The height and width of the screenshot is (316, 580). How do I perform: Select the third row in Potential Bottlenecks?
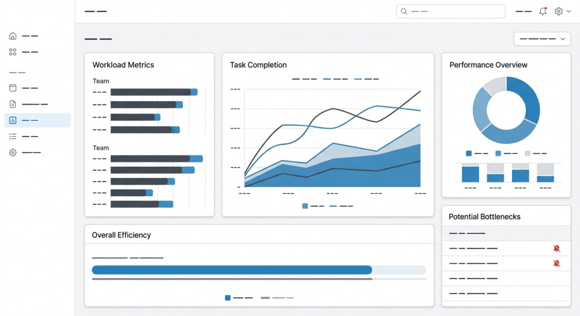point(498,278)
